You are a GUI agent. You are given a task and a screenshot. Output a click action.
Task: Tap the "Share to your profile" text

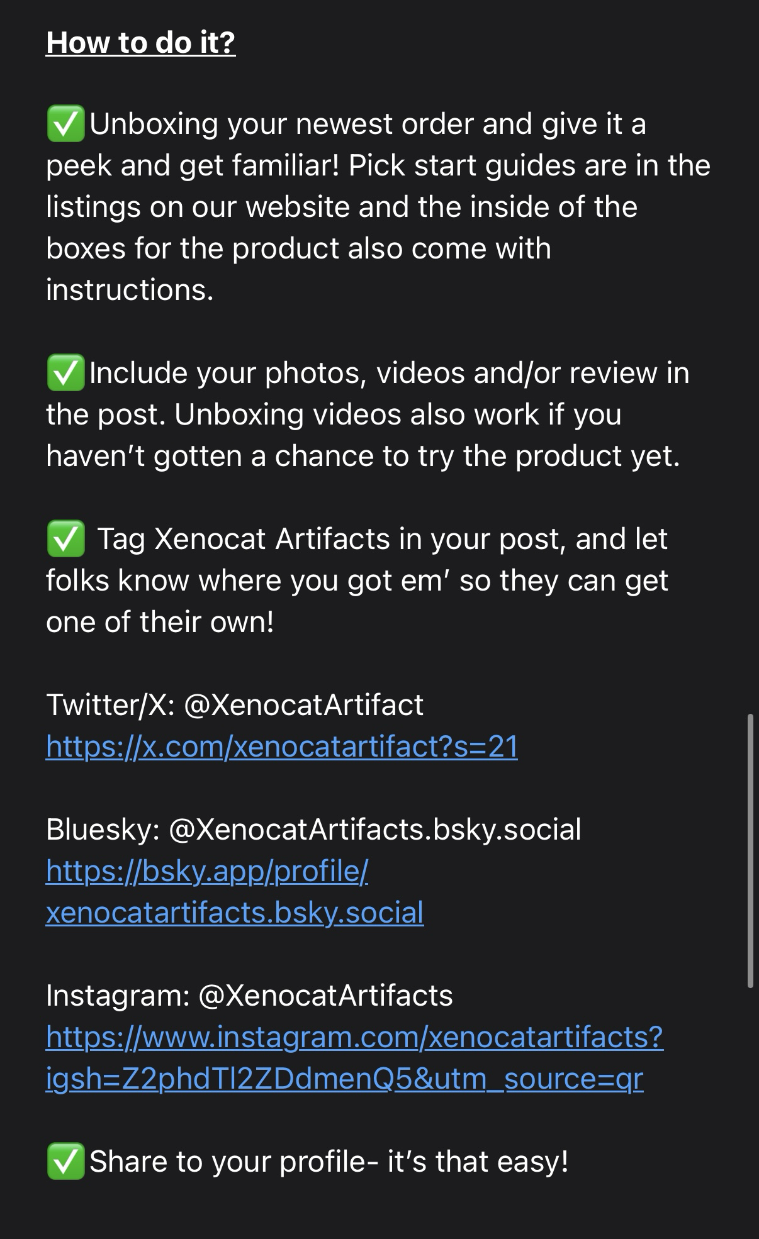click(x=227, y=1162)
